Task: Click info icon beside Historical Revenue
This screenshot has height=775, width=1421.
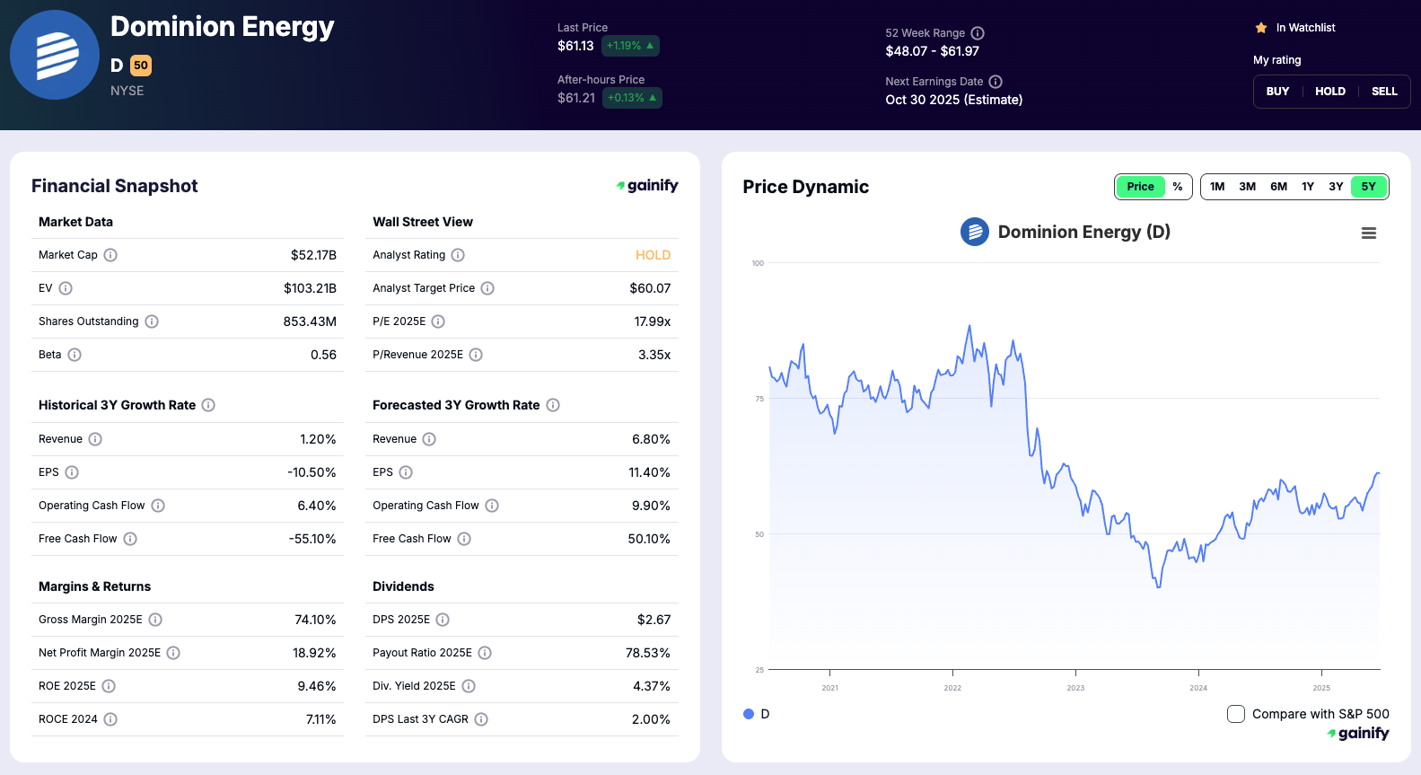Action: tap(95, 439)
